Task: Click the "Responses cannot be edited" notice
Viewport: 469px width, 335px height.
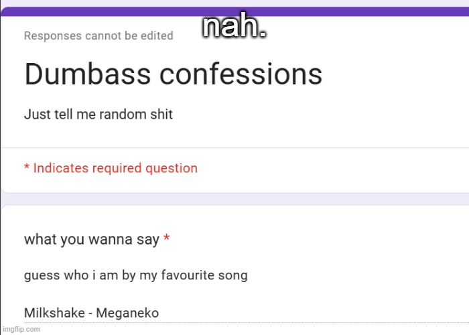Action: click(98, 36)
